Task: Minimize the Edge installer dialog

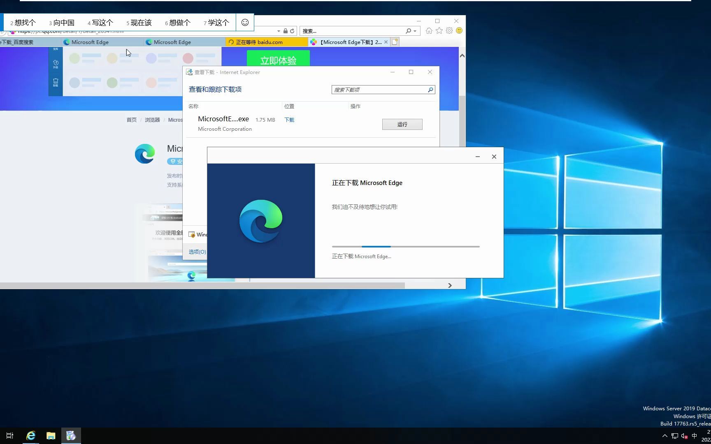Action: [x=478, y=157]
